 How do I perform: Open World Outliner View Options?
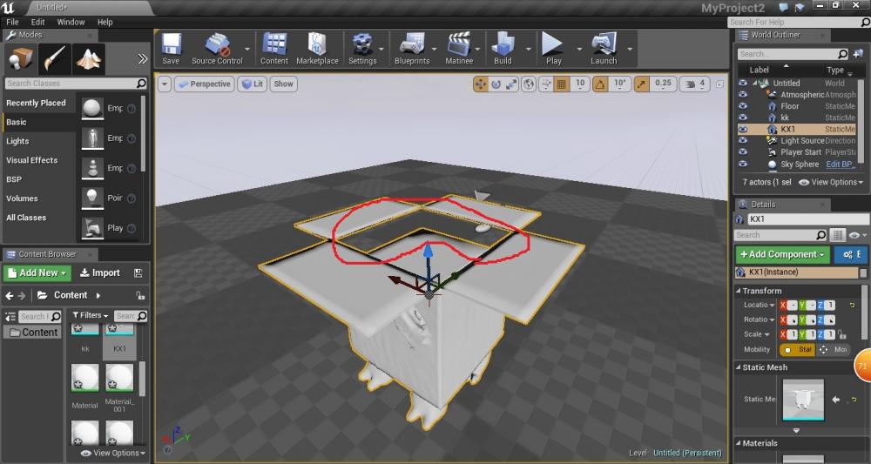[x=831, y=182]
